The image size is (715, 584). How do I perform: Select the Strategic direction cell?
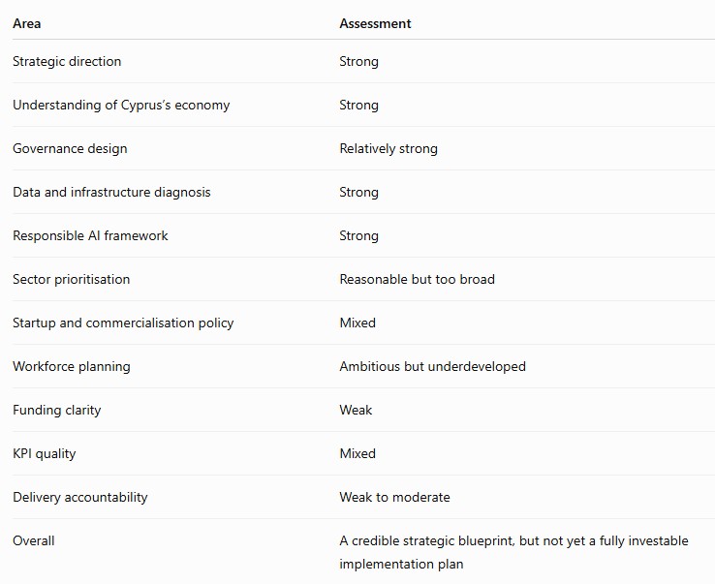67,62
